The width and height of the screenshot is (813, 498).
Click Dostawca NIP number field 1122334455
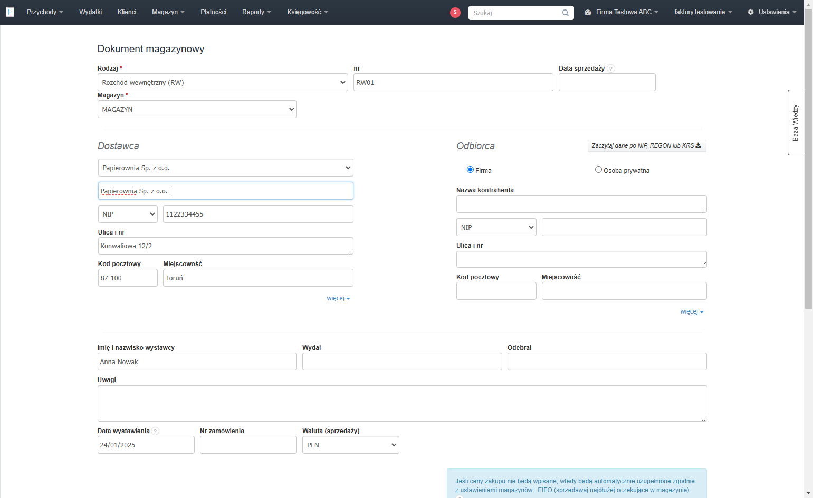pyautogui.click(x=259, y=214)
